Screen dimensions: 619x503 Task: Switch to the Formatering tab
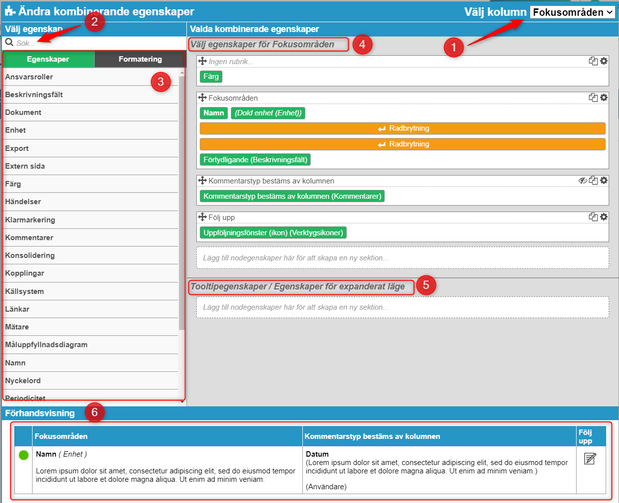pyautogui.click(x=140, y=59)
